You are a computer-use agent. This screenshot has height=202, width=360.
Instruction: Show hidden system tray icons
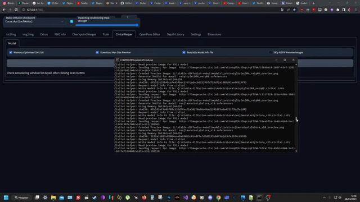[324, 198]
